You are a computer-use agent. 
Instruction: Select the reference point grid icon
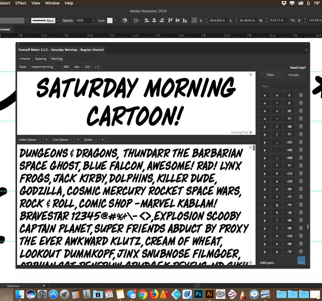[194, 20]
